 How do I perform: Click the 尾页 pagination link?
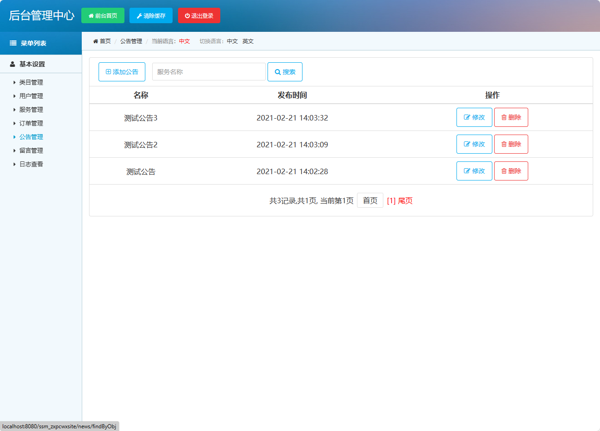[407, 200]
